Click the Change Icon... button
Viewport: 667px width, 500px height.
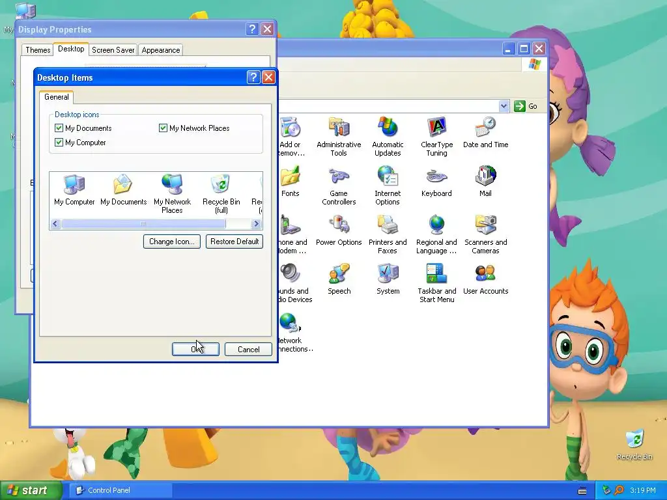pyautogui.click(x=172, y=242)
